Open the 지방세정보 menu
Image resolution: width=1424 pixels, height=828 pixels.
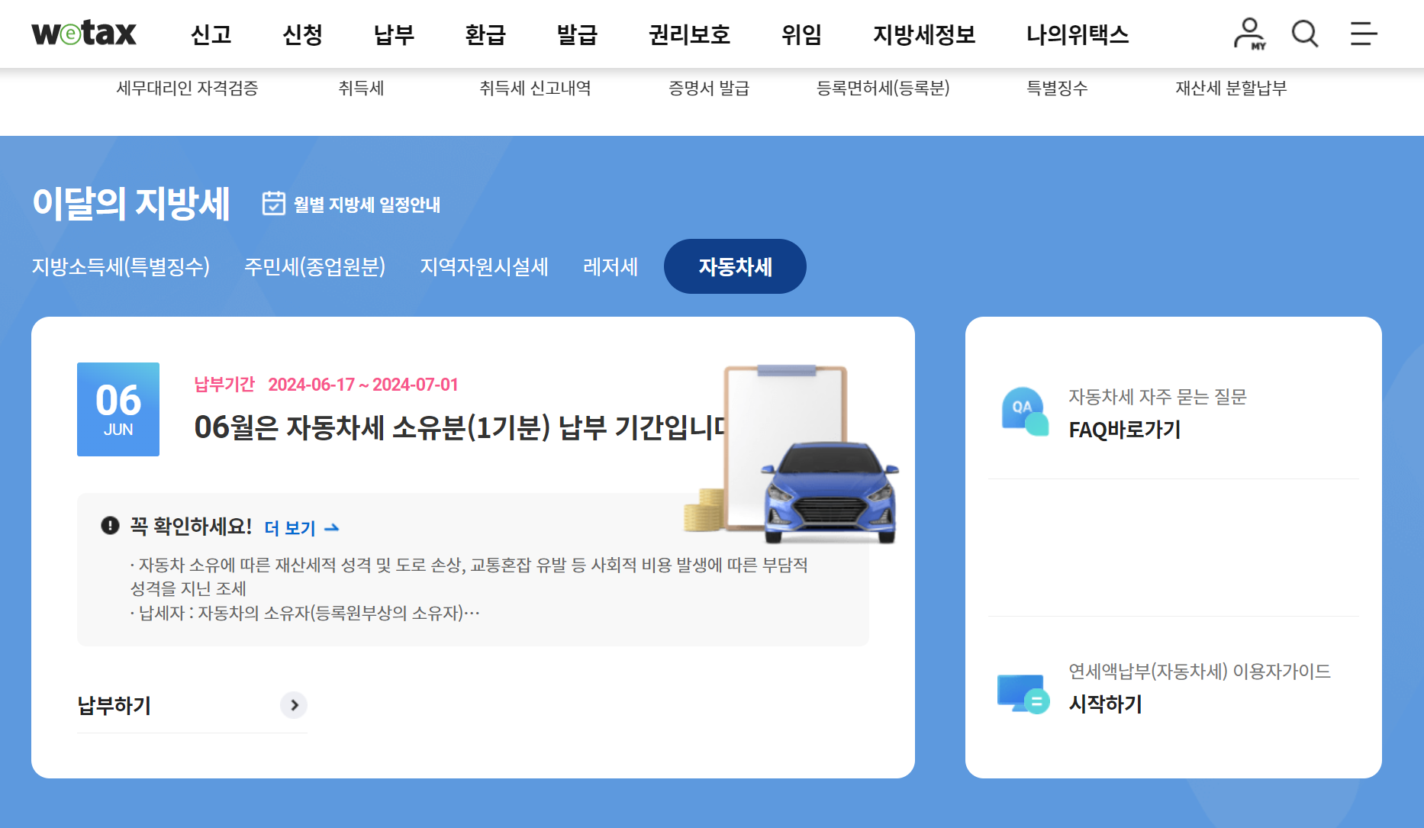click(924, 34)
